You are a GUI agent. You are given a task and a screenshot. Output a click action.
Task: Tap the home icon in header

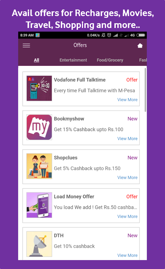140,45
